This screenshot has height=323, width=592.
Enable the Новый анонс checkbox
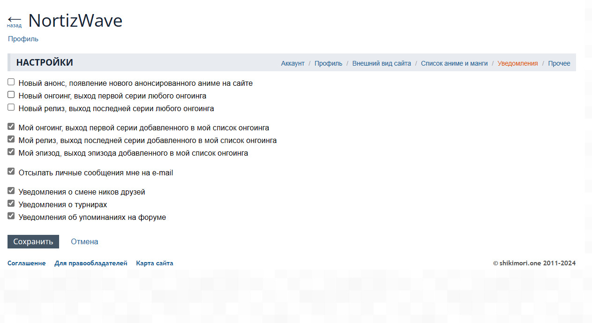pos(11,82)
